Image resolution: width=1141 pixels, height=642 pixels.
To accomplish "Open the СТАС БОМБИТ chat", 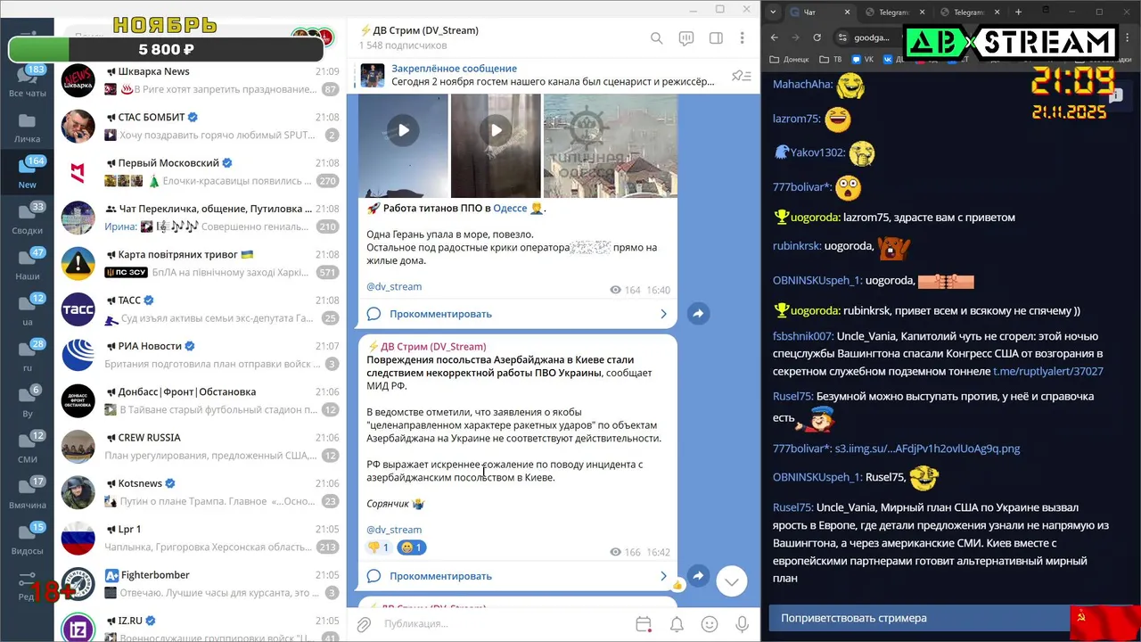I will pos(201,126).
